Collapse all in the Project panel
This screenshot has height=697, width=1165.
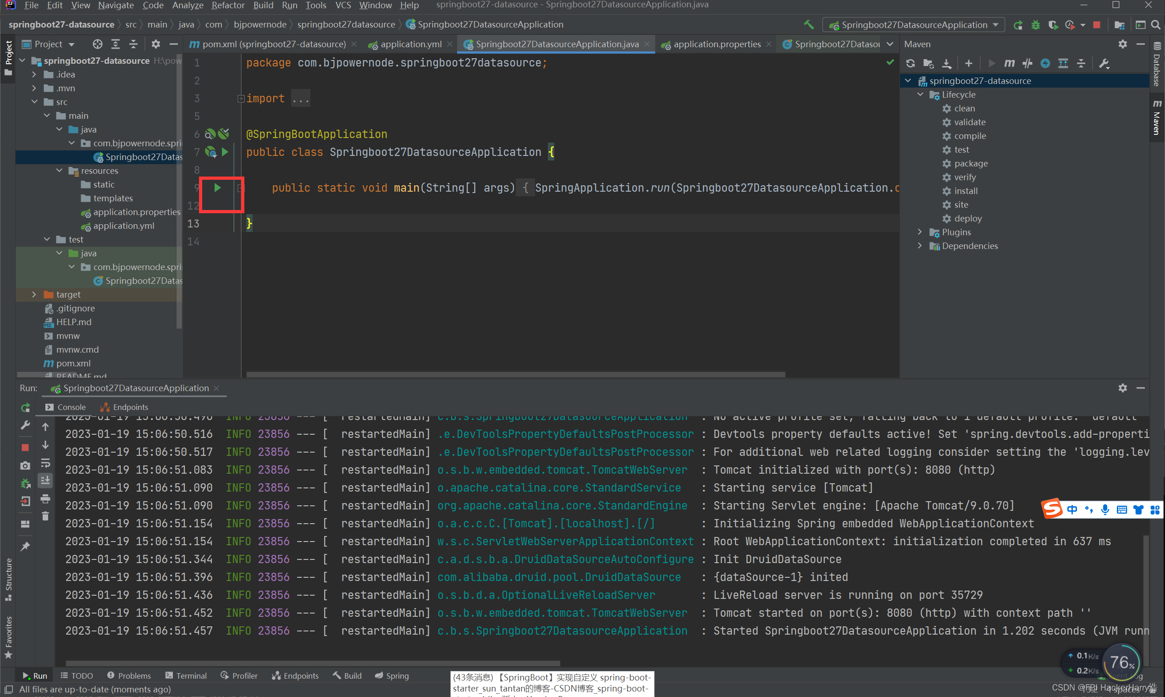133,44
